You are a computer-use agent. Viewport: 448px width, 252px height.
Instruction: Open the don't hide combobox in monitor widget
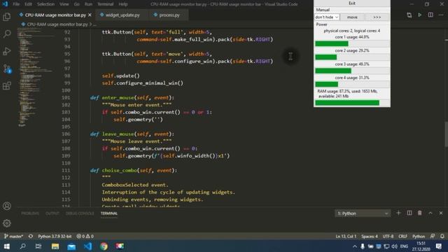click(x=327, y=17)
